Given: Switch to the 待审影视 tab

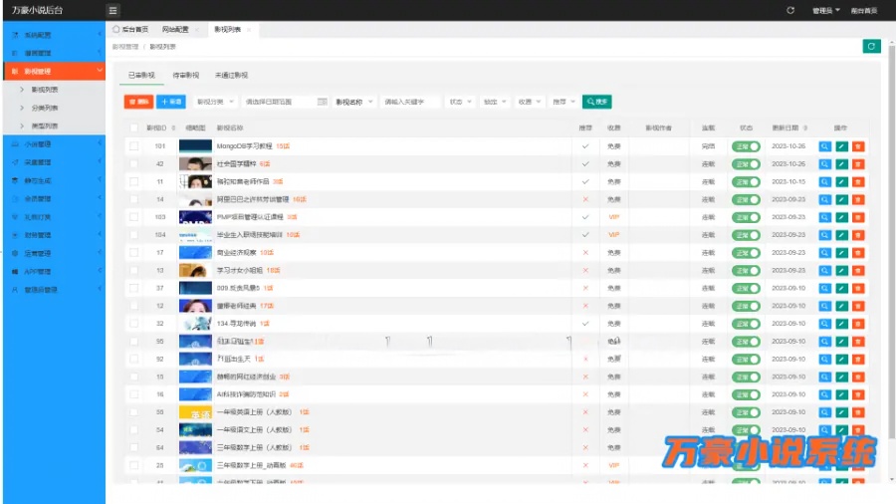Looking at the screenshot, I should tap(186, 75).
